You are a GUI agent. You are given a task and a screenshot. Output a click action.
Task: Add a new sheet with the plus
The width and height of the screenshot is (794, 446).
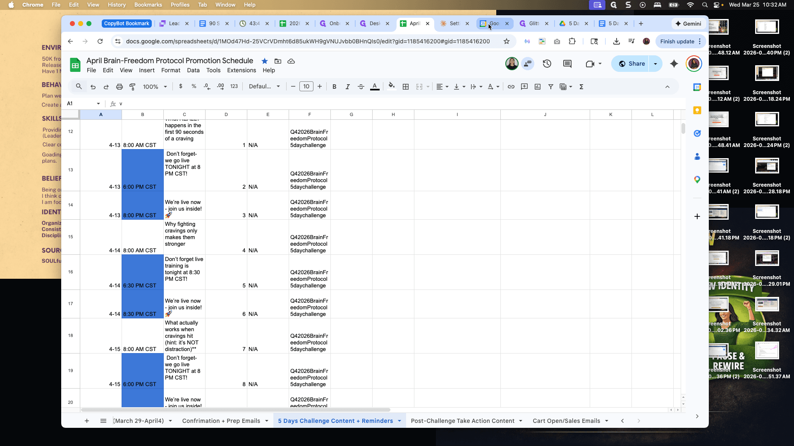[x=87, y=421]
